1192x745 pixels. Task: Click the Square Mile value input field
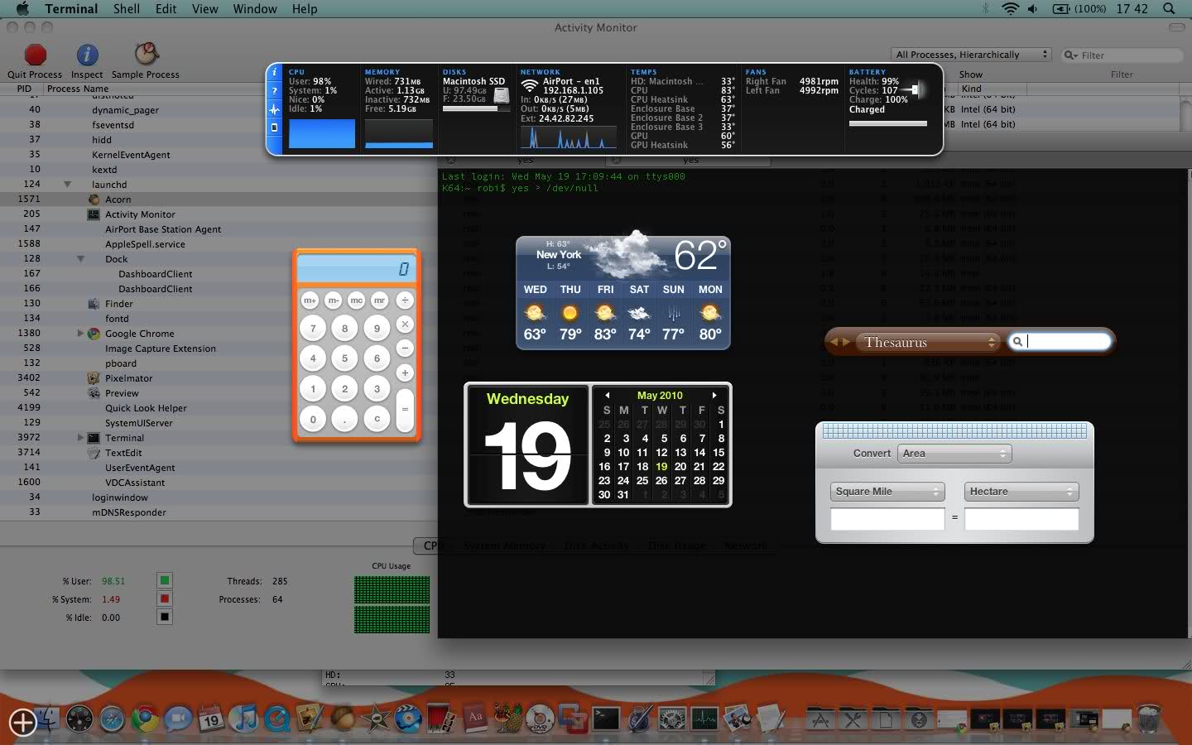[x=887, y=518]
